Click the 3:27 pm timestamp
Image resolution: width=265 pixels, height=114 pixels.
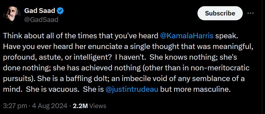(x=14, y=106)
